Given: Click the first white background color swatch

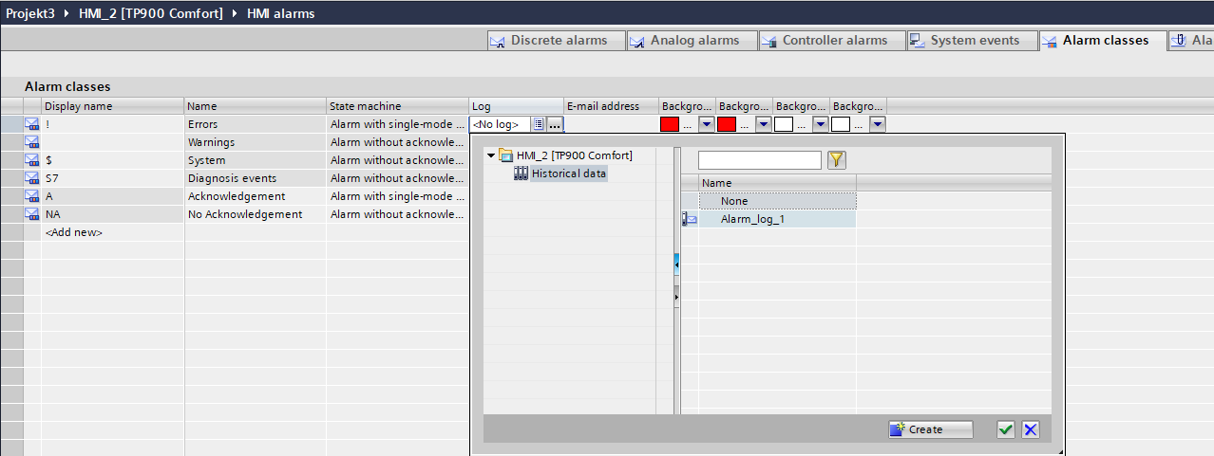Looking at the screenshot, I should tap(784, 124).
